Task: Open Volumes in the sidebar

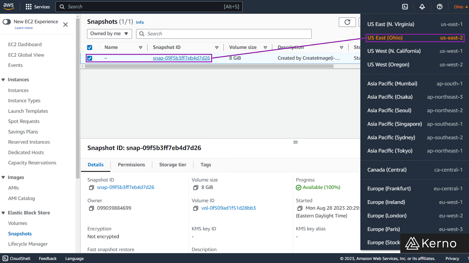Action: tap(18, 223)
